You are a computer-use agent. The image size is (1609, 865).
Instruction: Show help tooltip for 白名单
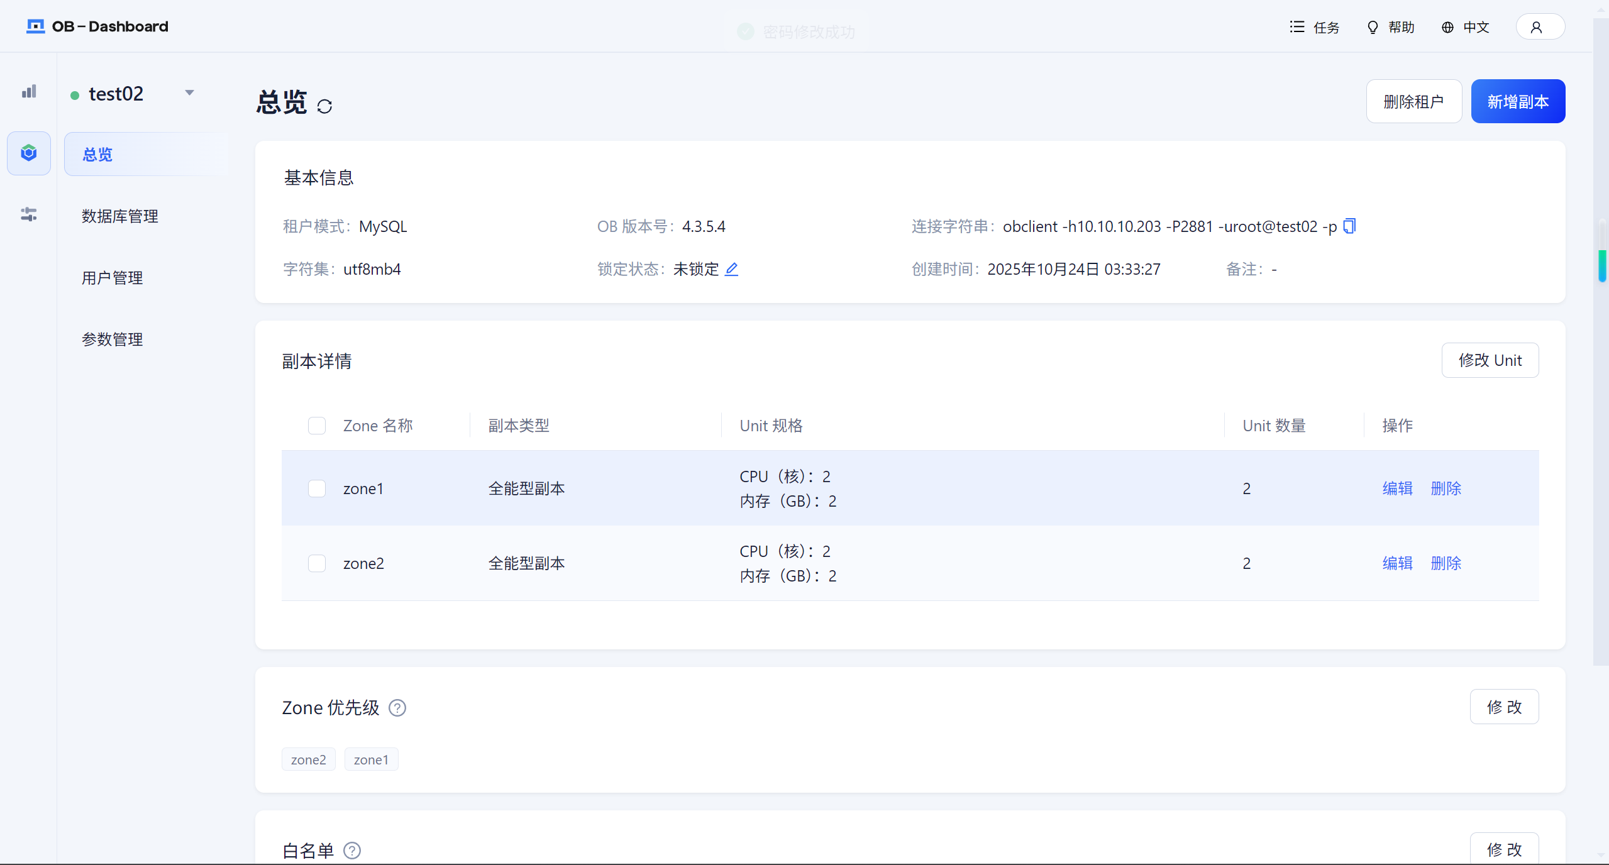(x=352, y=851)
